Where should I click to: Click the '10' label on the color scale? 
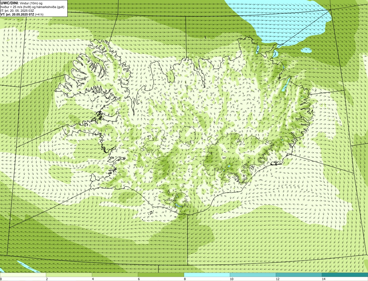tap(231, 279)
